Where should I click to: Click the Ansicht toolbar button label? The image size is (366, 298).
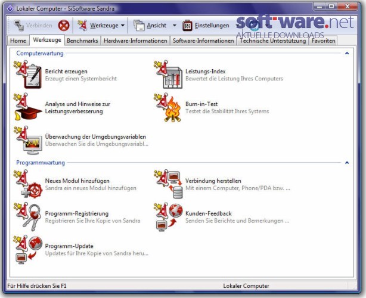pyautogui.click(x=156, y=25)
